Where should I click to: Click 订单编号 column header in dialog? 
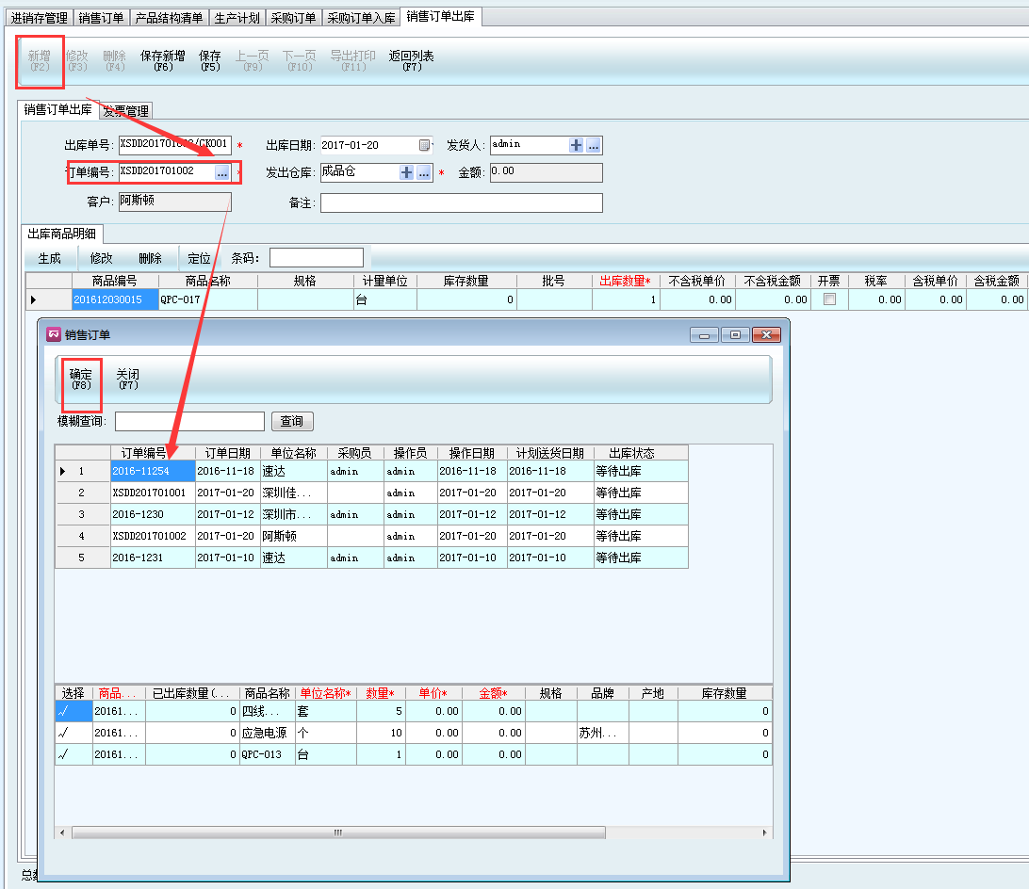tap(153, 453)
